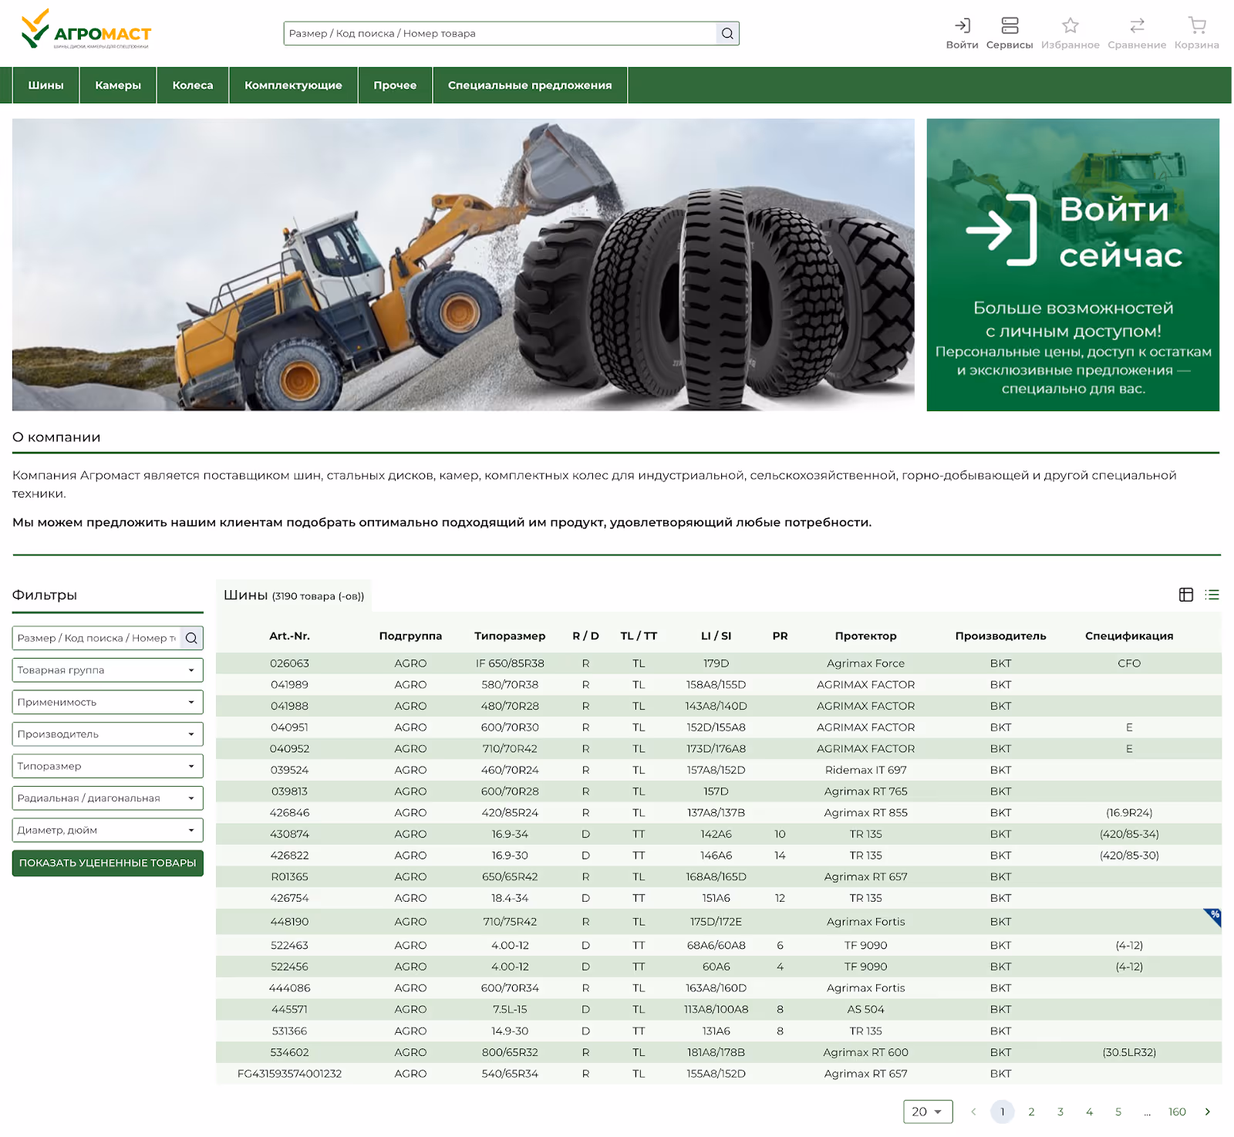Sort by Протектор column header

pos(865,636)
